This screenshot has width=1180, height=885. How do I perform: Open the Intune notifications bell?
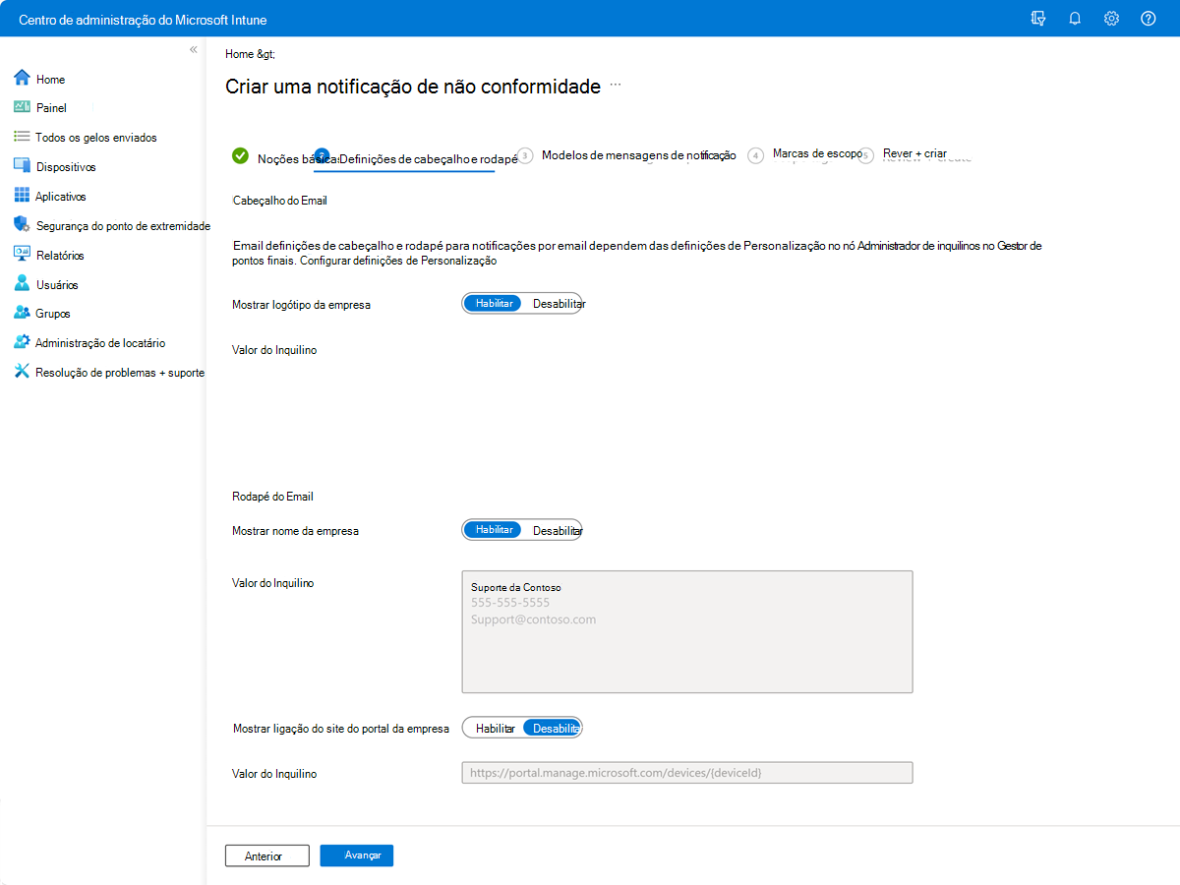(1074, 18)
